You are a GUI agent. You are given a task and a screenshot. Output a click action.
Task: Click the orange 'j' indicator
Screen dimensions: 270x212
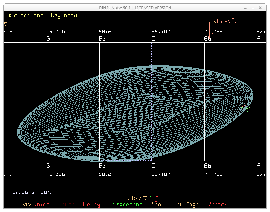coord(157,199)
